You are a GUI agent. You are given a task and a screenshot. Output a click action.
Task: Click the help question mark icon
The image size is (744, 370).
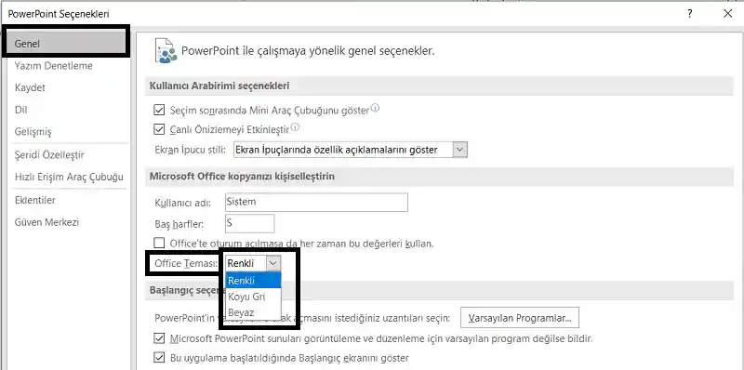tap(689, 14)
